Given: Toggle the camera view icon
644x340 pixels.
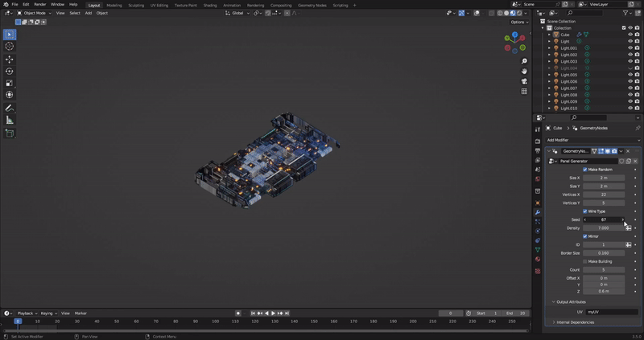Looking at the screenshot, I should click(524, 81).
